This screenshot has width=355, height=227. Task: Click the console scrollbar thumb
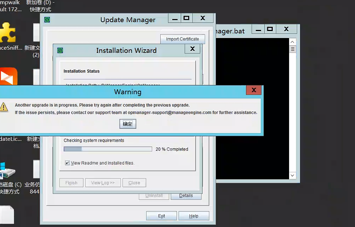[293, 49]
